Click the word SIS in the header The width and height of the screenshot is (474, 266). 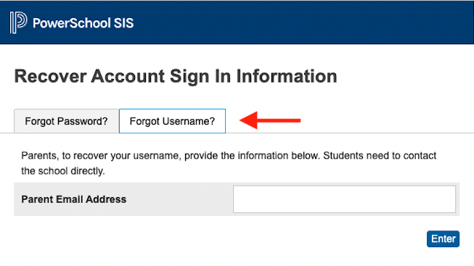coord(123,23)
